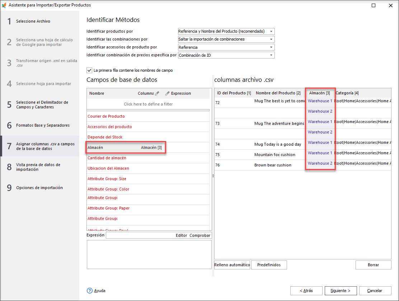Go to step 2 hoja de cálculo de Google
Image resolution: width=399 pixels, height=301 pixels.
[x=40, y=42]
